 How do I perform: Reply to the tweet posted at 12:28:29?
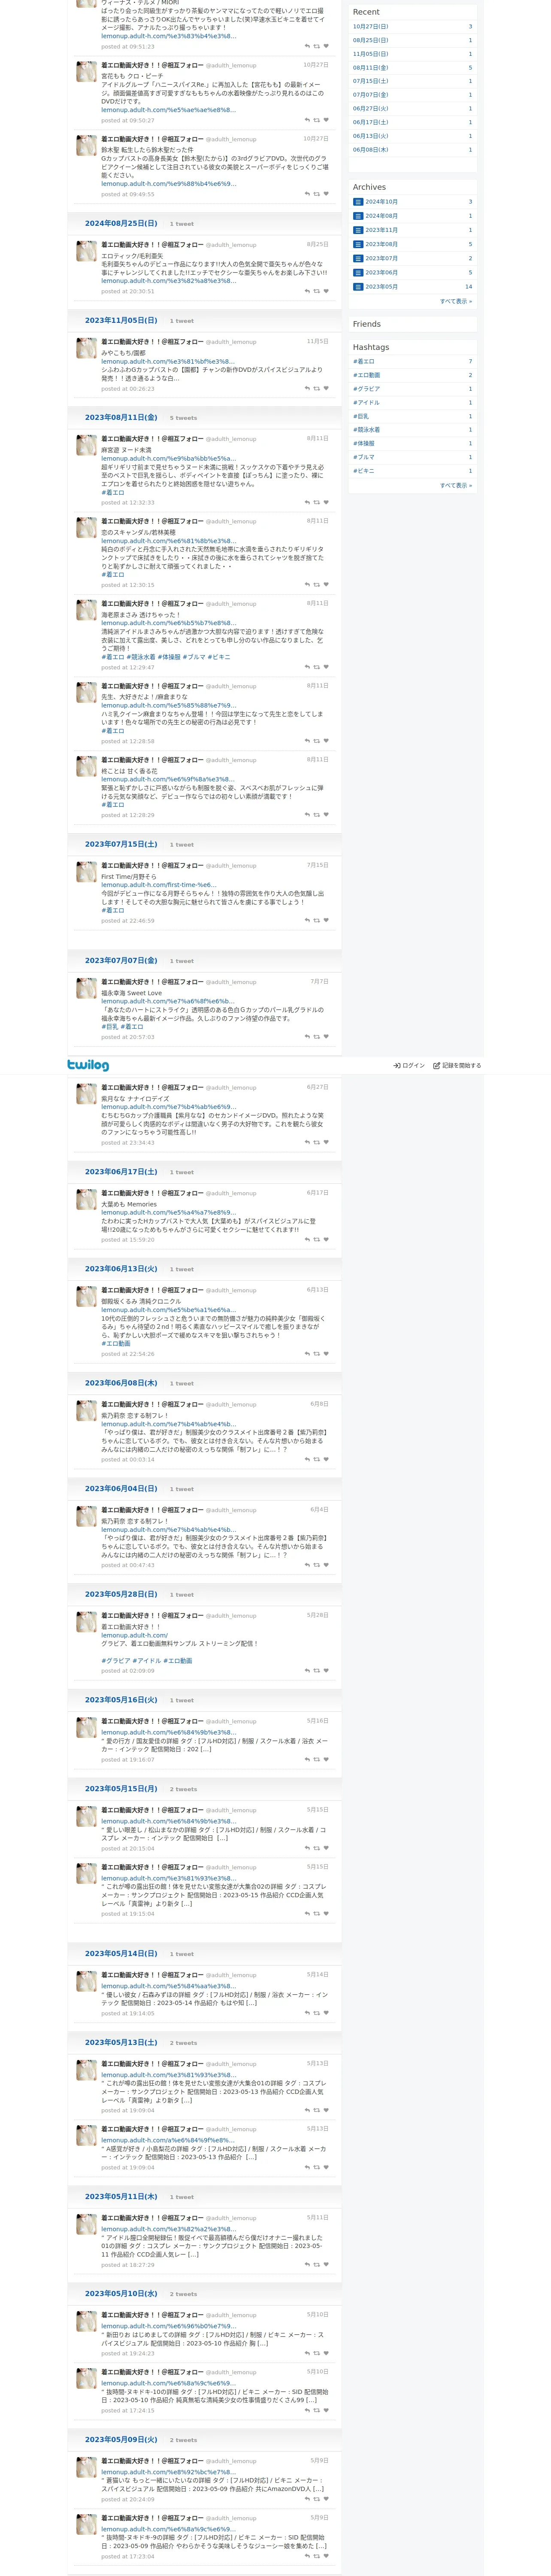(x=307, y=815)
